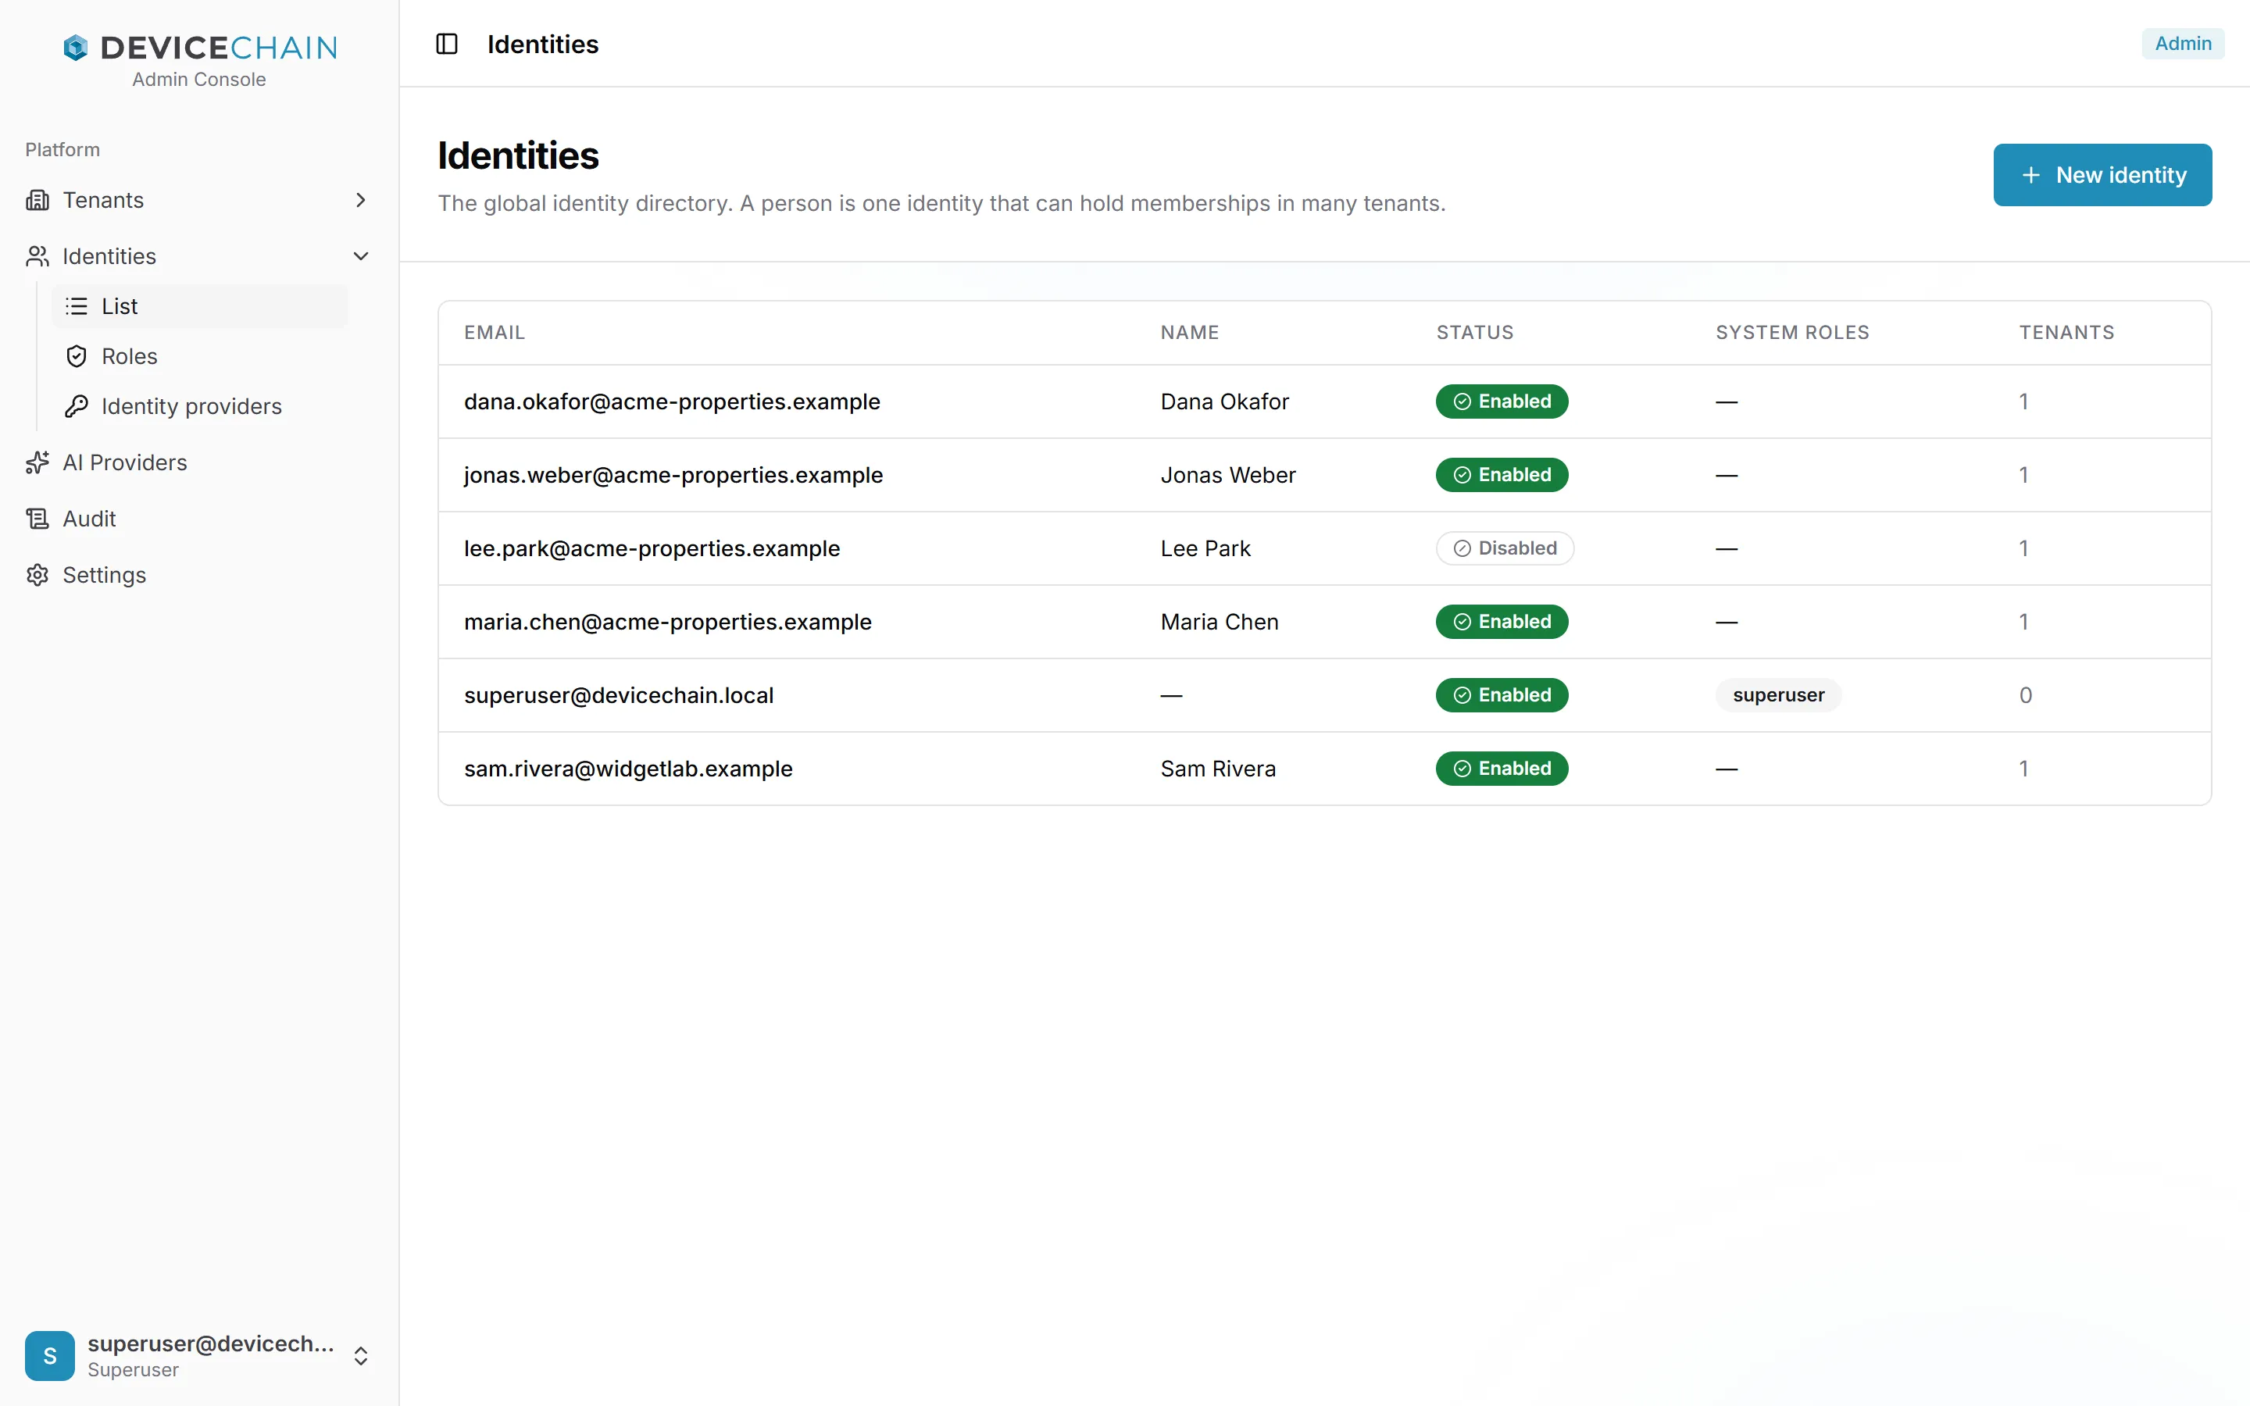
Task: Click the superuser system role chip
Action: pos(1777,695)
